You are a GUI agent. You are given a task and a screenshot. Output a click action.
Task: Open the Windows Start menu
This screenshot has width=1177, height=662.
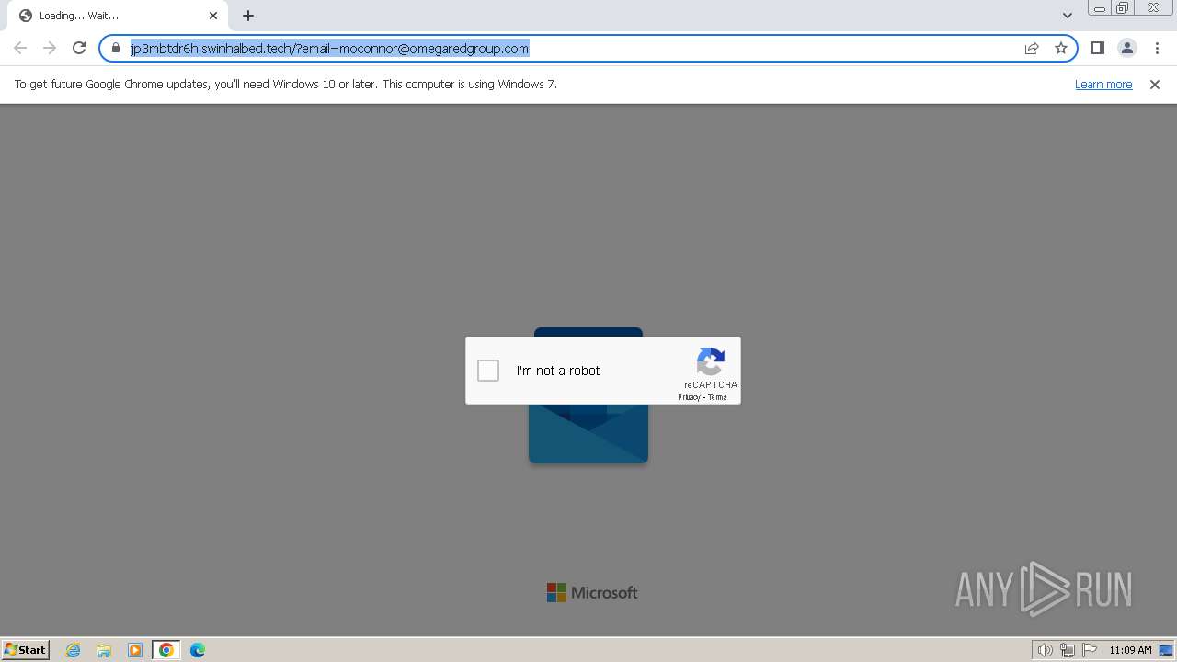click(x=26, y=649)
